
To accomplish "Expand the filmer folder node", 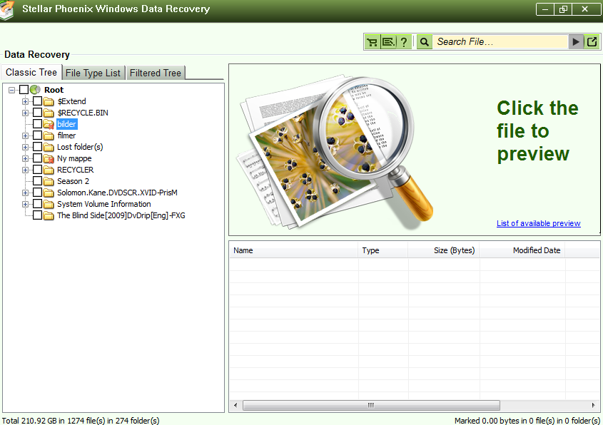I will [x=26, y=135].
